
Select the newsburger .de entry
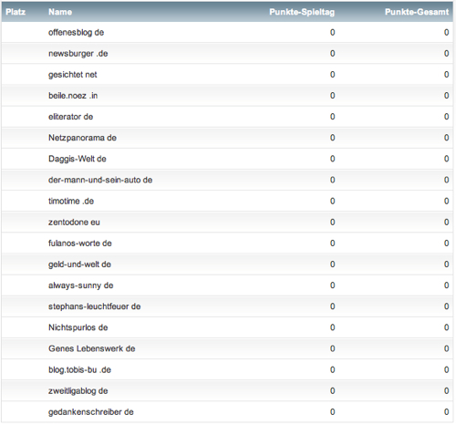coord(78,54)
